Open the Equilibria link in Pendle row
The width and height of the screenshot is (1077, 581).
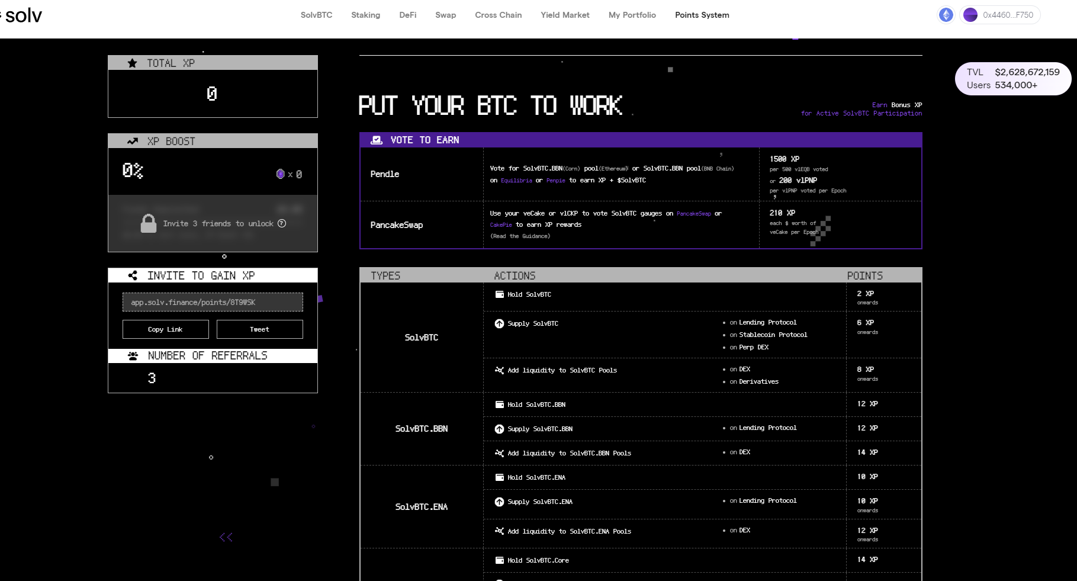click(x=516, y=181)
